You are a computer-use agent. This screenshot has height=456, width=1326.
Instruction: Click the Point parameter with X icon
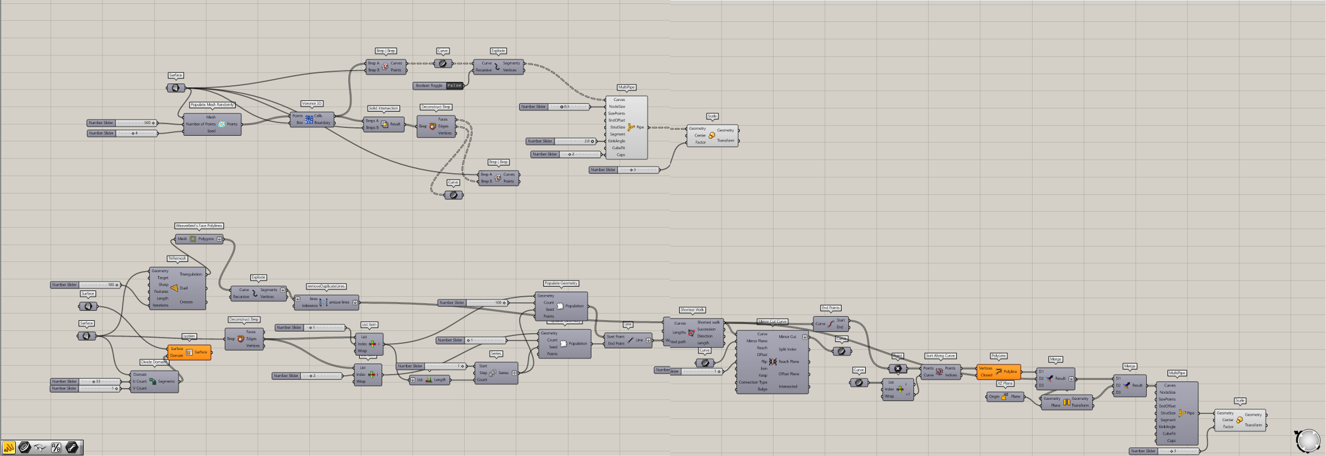tap(898, 368)
